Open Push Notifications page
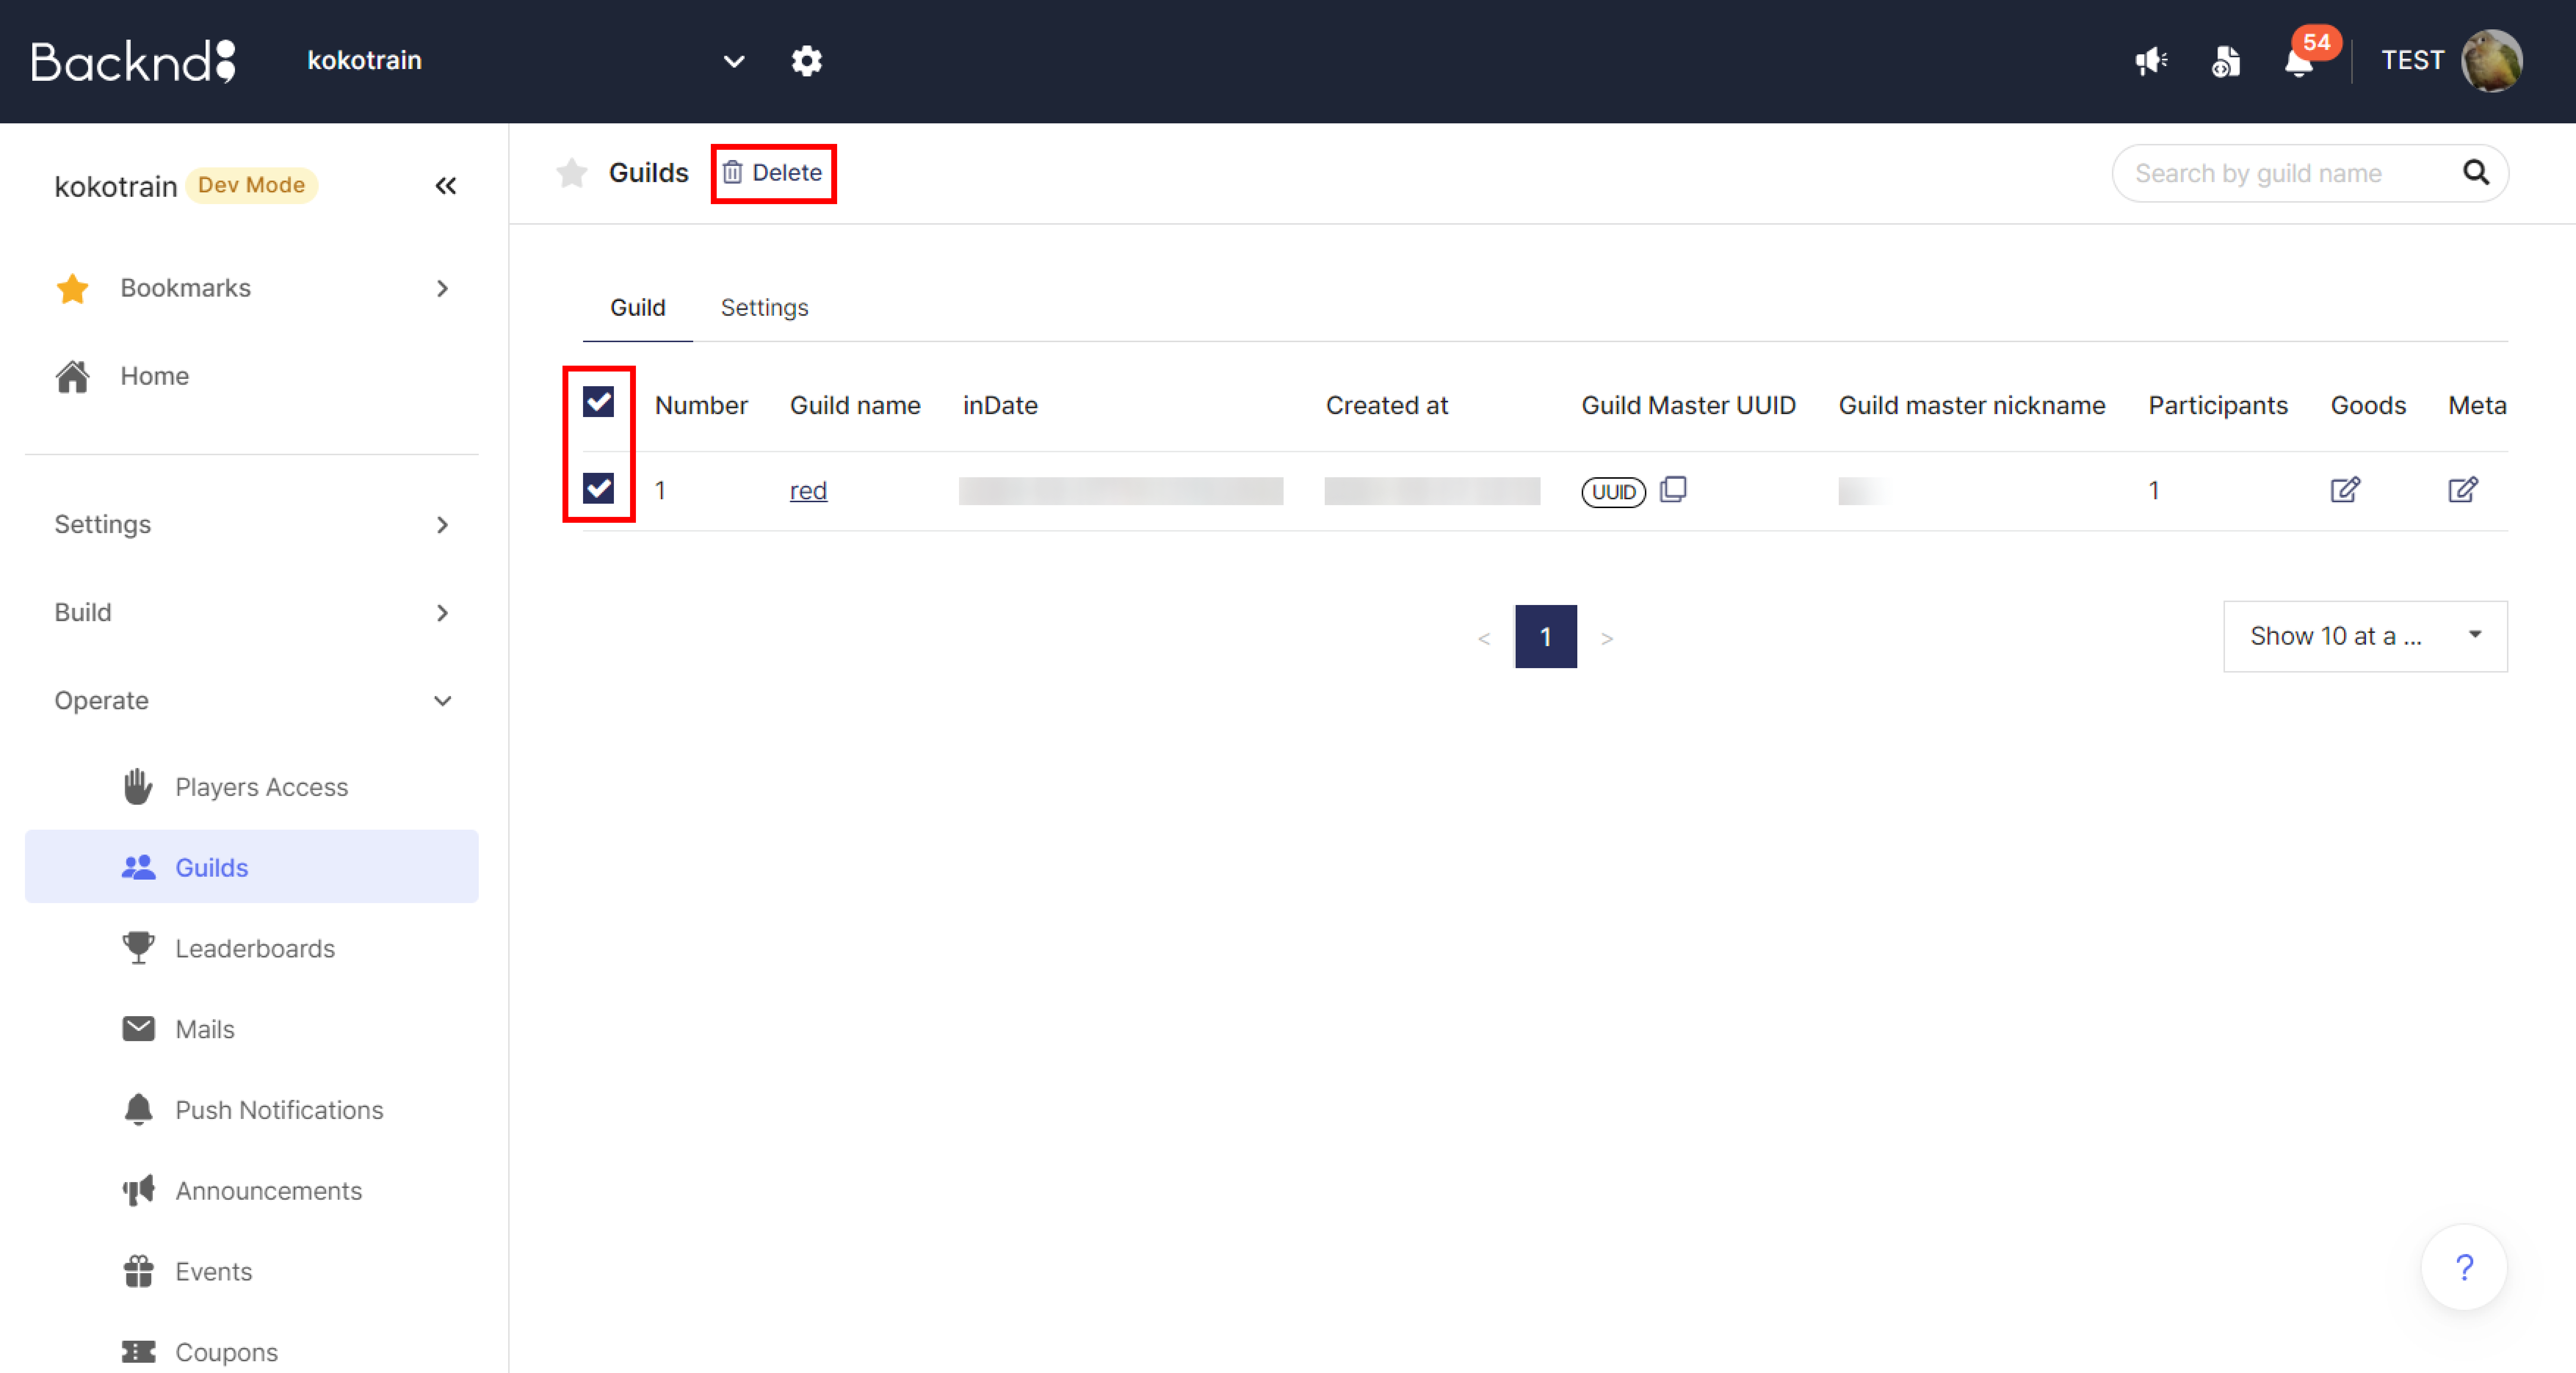2576x1373 pixels. [252, 1110]
